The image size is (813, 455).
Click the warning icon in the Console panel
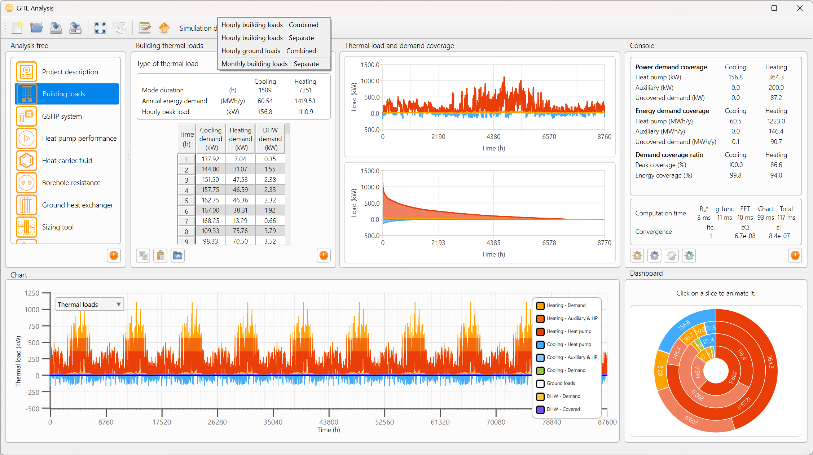tap(795, 255)
